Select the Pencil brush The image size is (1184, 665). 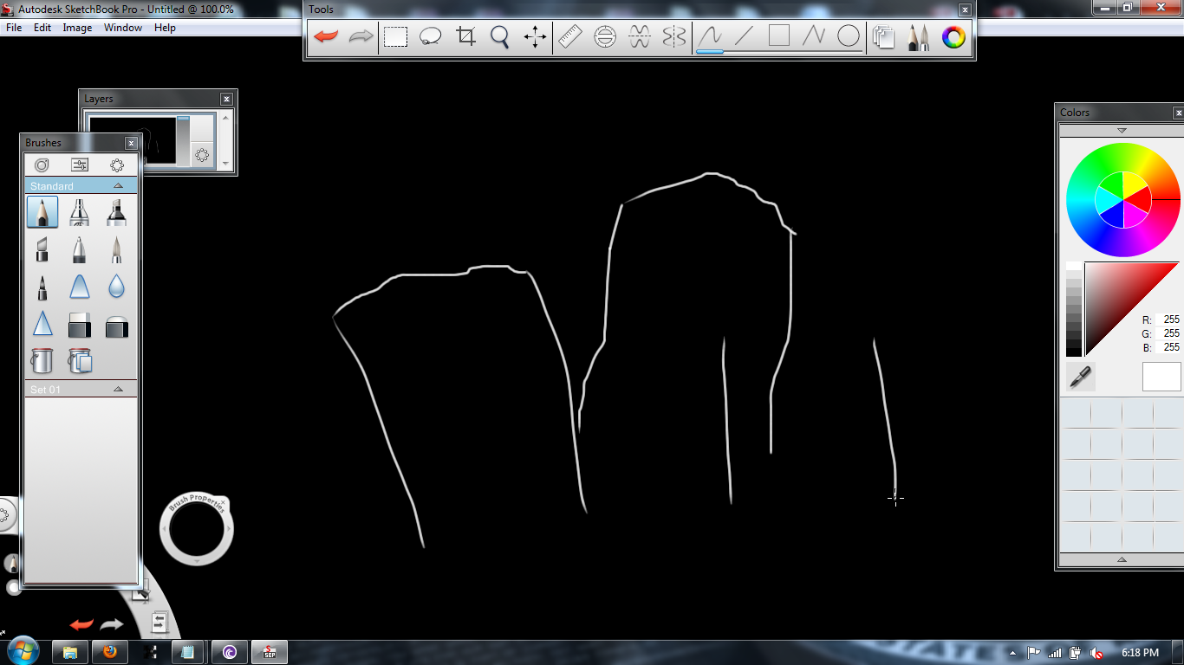(42, 212)
